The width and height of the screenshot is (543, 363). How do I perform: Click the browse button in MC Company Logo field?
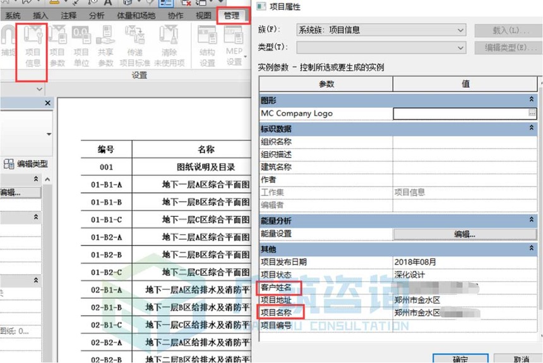coord(532,113)
